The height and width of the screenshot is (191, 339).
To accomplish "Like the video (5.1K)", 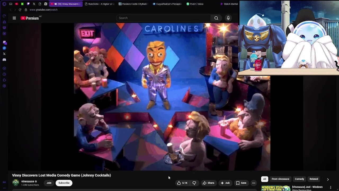I will [182, 183].
